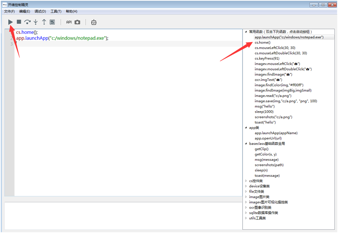Select getColor(x, y) function
The height and width of the screenshot is (233, 338).
(x=266, y=154)
